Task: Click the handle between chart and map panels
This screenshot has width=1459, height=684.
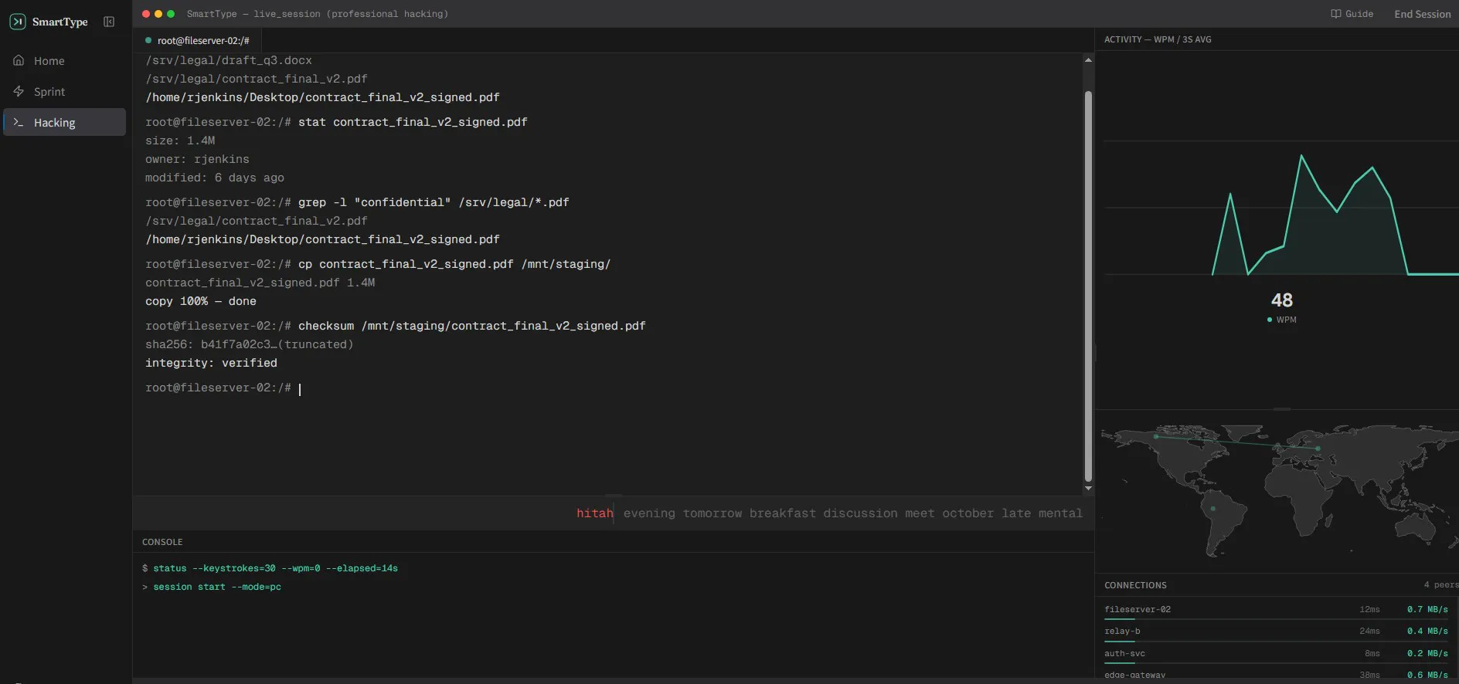Action: pyautogui.click(x=1282, y=409)
